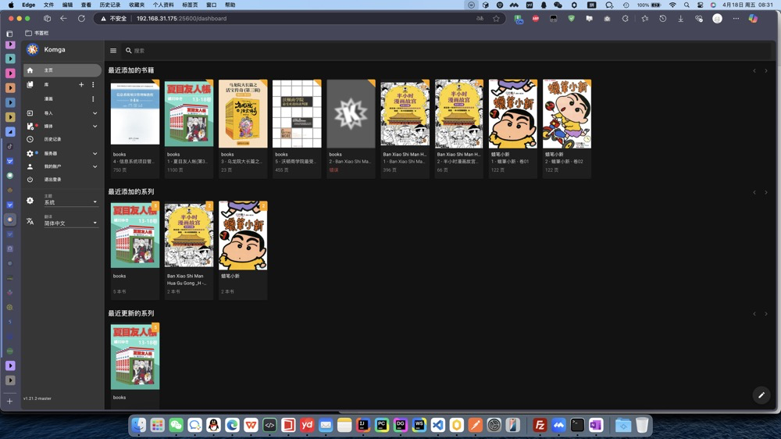
Task: Open the 文件 menu in the menu bar
Action: pos(48,5)
